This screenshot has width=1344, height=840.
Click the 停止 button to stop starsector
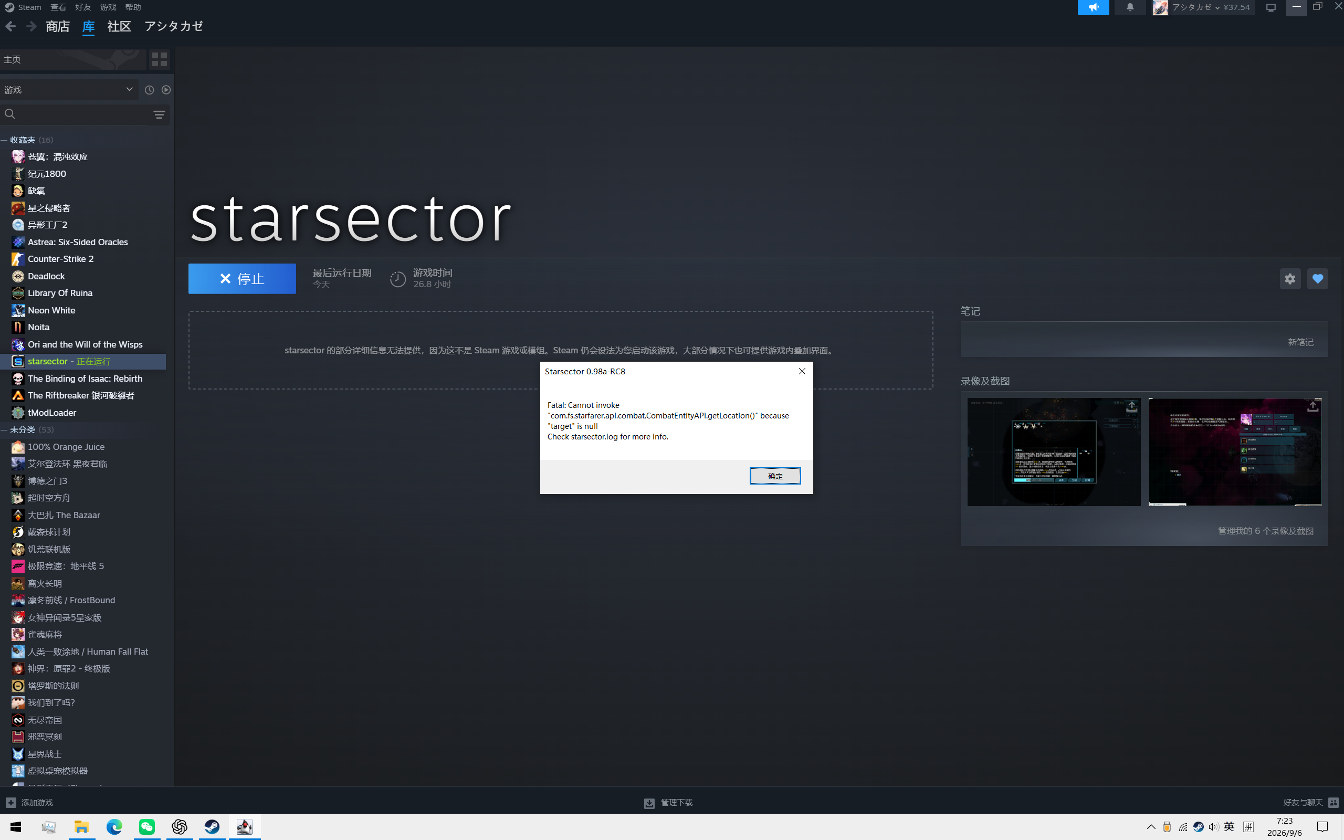point(242,278)
